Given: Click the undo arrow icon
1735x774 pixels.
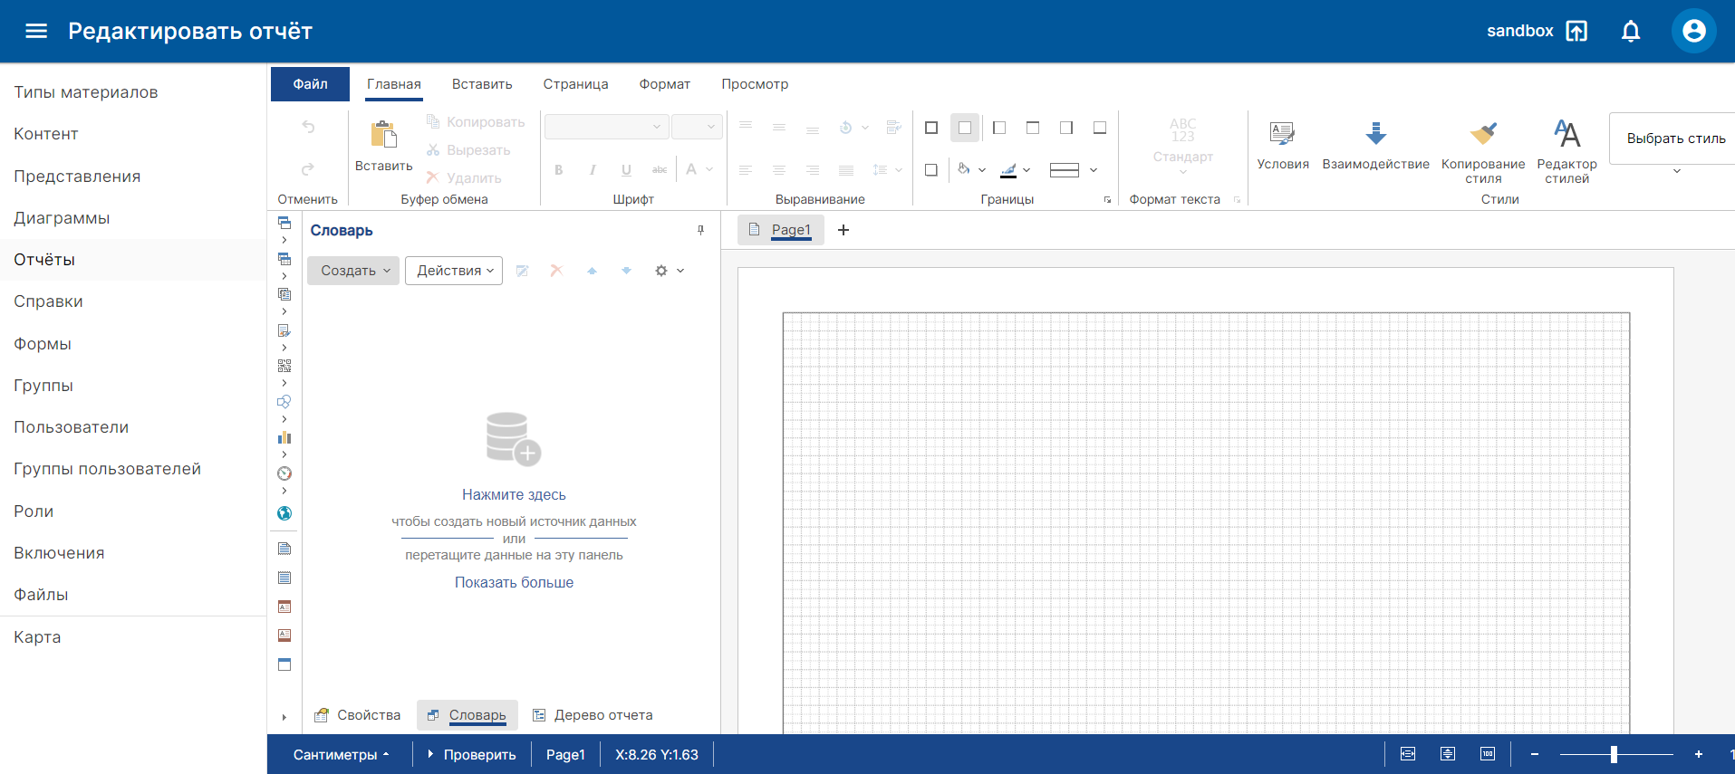Looking at the screenshot, I should pyautogui.click(x=308, y=127).
